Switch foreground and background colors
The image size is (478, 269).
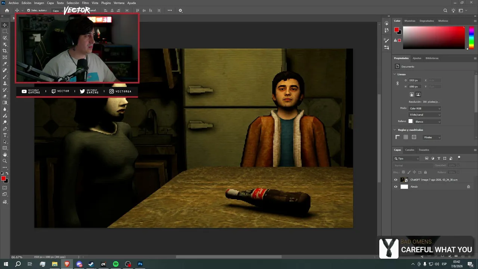(7, 173)
